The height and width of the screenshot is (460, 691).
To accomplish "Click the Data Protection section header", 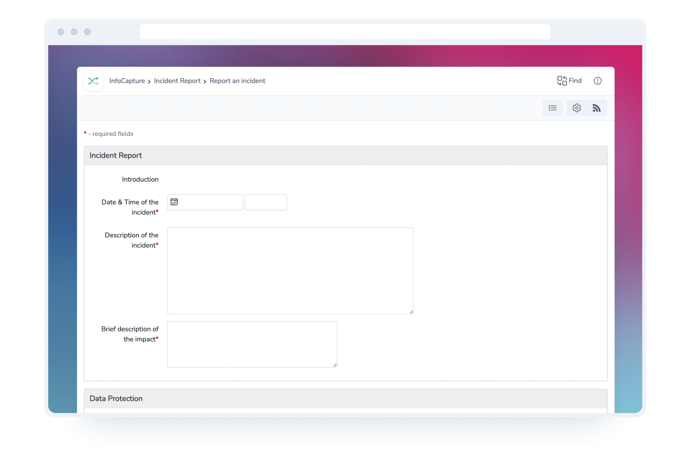I will pyautogui.click(x=116, y=398).
